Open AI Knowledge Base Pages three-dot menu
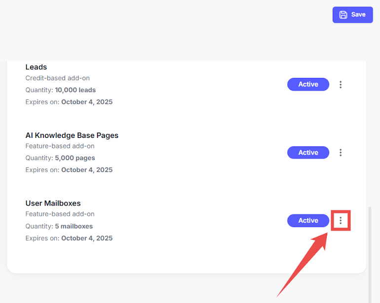This screenshot has height=303, width=380. click(x=341, y=153)
